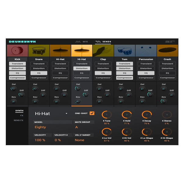Click the 4 Lo-Vol macro knob
The image size is (183, 183).
(x=107, y=132)
